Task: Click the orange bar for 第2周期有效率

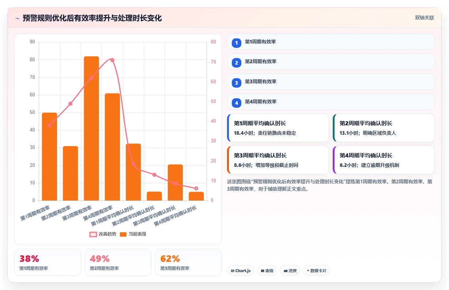Action: pyautogui.click(x=71, y=173)
